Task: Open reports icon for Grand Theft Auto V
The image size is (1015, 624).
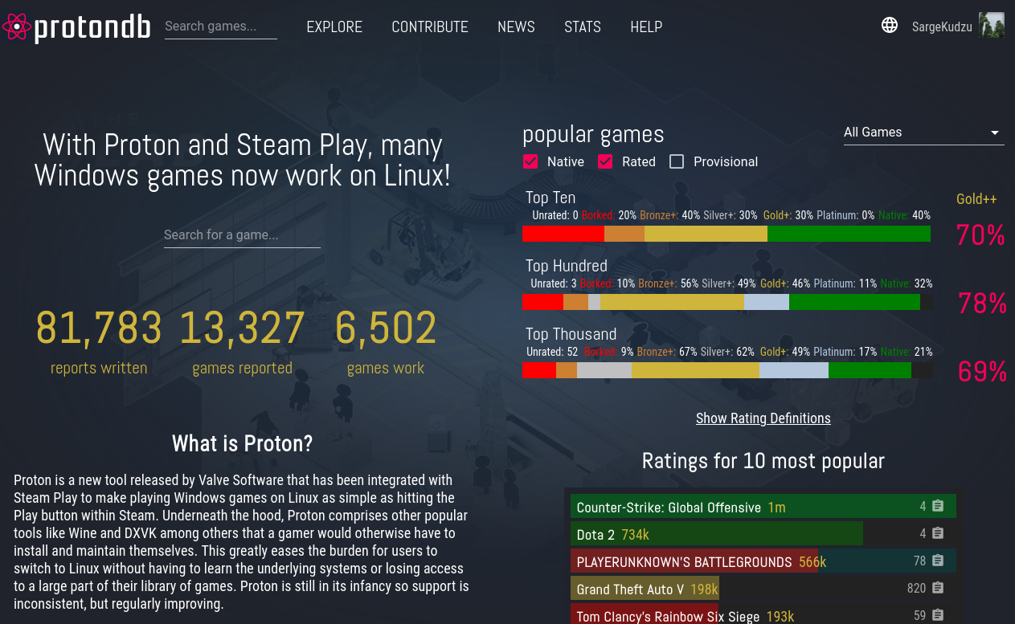Action: (x=938, y=589)
